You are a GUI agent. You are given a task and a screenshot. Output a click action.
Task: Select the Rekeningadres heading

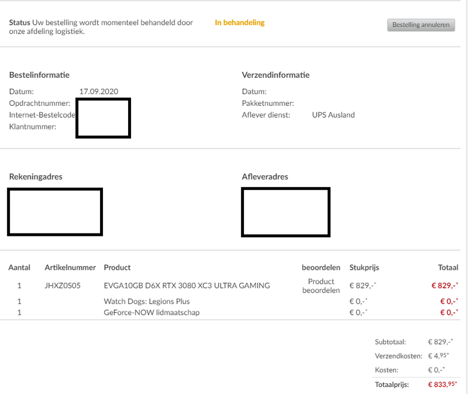[x=36, y=177]
